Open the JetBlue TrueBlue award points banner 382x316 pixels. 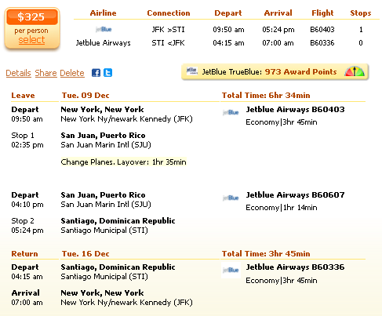tap(275, 71)
